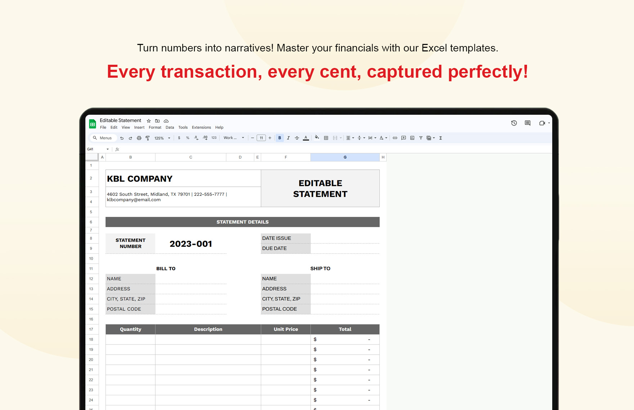634x410 pixels.
Task: Select the 2023-001 statement number cell
Action: 191,244
